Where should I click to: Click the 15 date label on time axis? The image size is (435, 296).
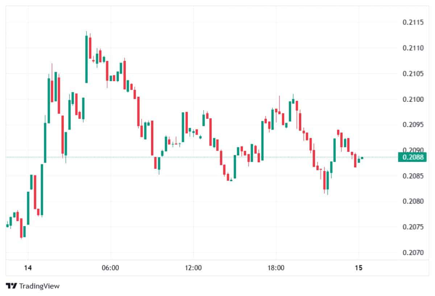[359, 268]
